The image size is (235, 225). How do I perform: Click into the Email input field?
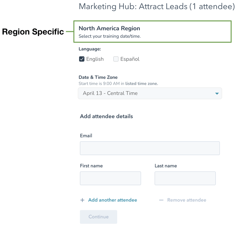(150, 148)
